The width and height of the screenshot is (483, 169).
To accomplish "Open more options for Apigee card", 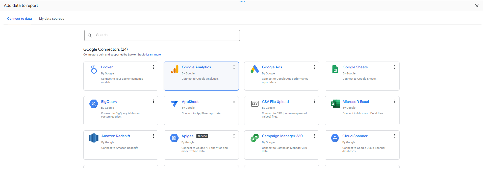I will tap(234, 136).
